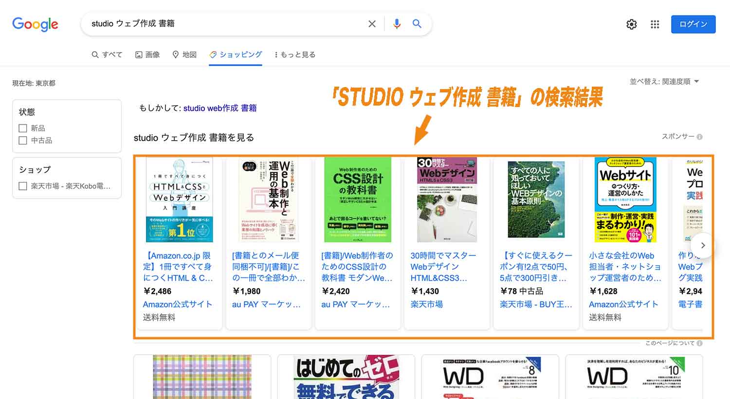Viewport: 730px width, 399px height.
Task: Click Amazon公式サイト under the ¥1,628 item
Action: click(x=623, y=304)
